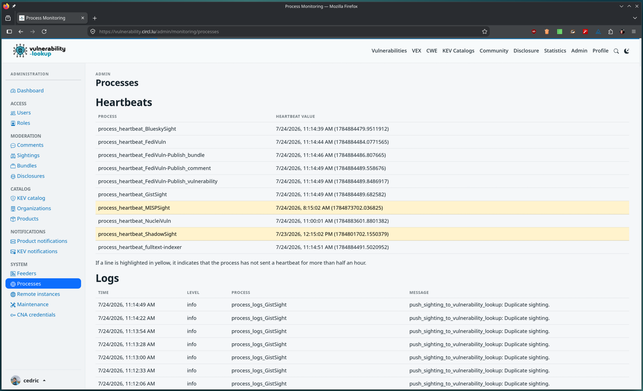643x391 pixels.
Task: Click the page vertical scrollbar
Action: click(640, 53)
